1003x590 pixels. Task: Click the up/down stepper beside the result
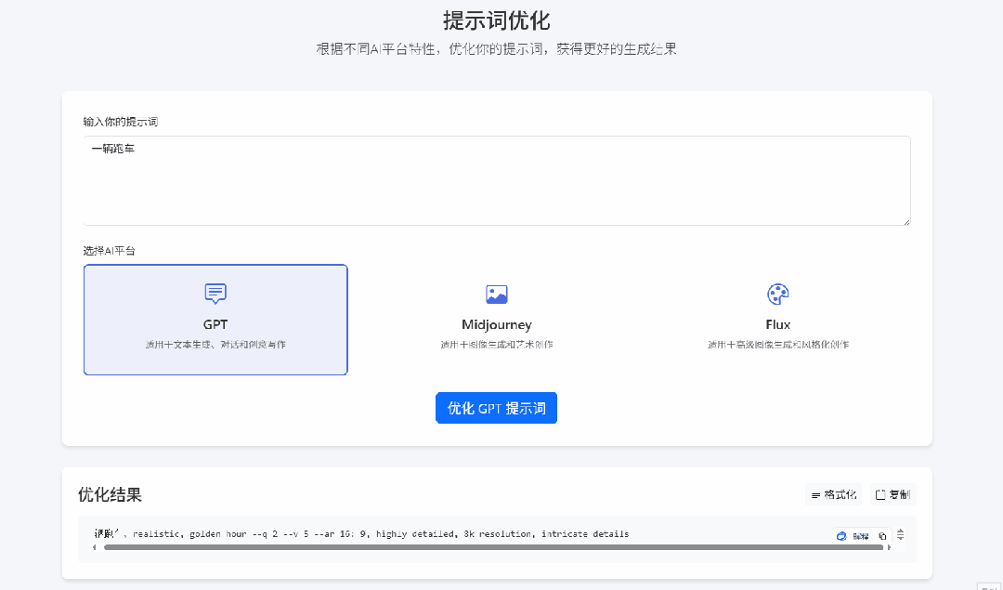[901, 534]
